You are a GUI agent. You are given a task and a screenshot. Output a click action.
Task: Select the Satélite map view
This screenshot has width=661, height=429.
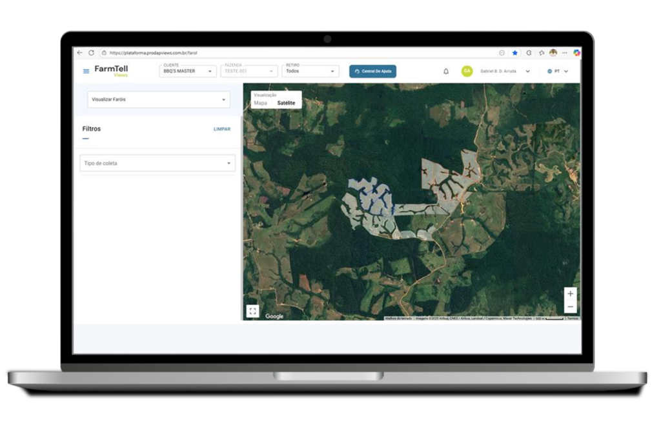click(x=286, y=103)
